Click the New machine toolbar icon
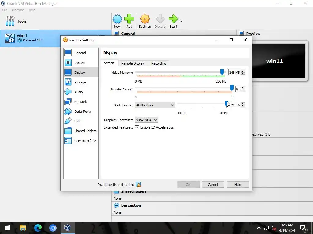The image size is (313, 234). coord(117,19)
